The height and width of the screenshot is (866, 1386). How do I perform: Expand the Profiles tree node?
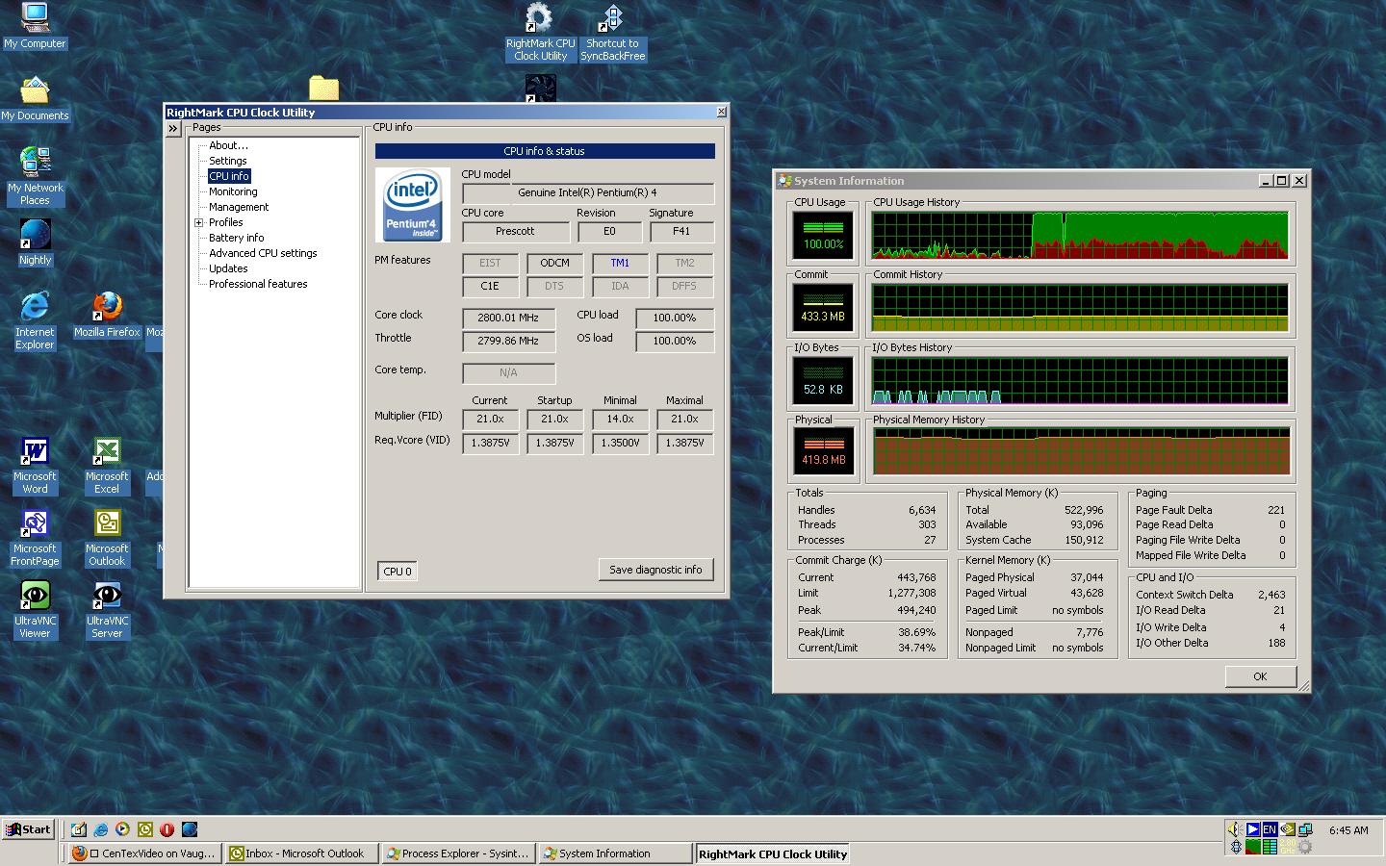pos(199,222)
